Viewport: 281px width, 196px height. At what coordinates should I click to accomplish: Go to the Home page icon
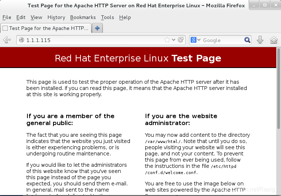tap(274, 40)
